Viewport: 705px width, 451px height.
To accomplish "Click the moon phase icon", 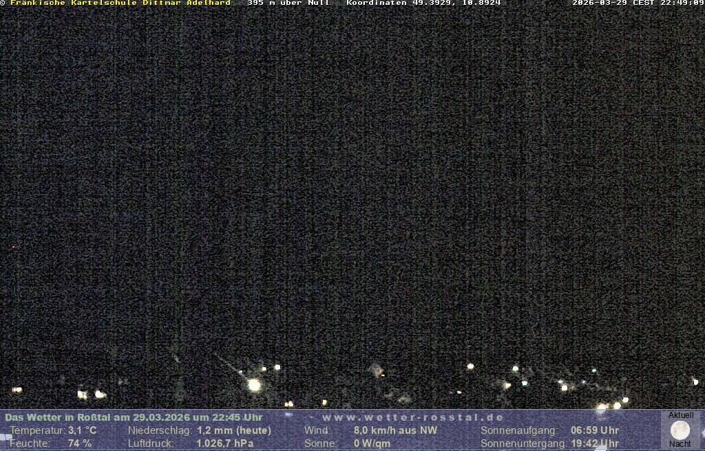I will (680, 430).
